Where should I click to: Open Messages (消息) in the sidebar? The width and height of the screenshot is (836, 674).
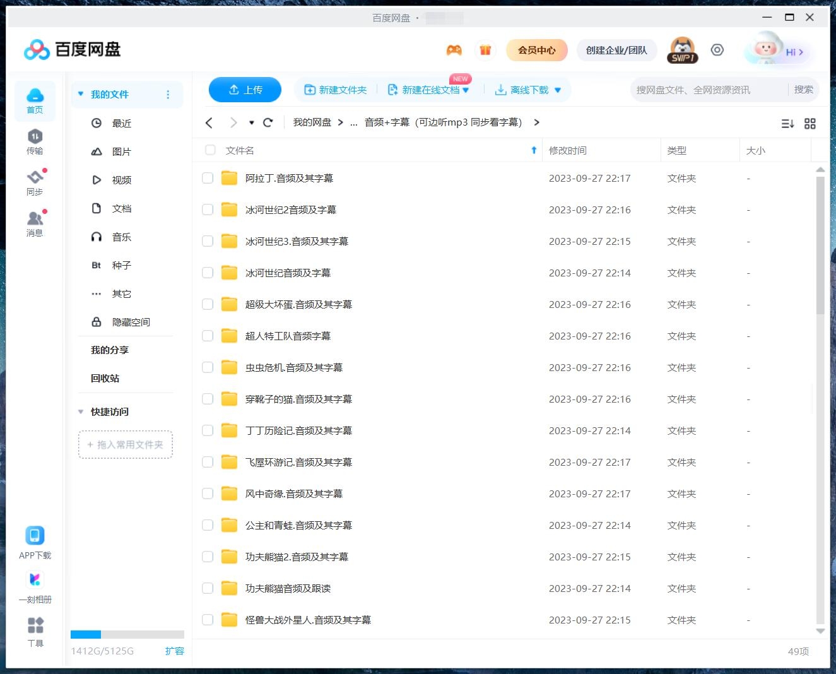[35, 223]
